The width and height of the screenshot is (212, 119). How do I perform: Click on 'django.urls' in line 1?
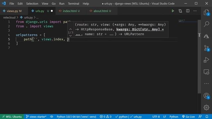pos(36,22)
